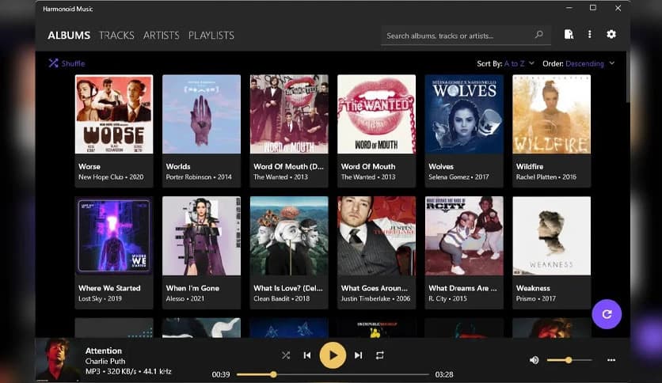This screenshot has width=662, height=383.
Task: Expand the Order Descending dropdown
Action: pos(589,63)
